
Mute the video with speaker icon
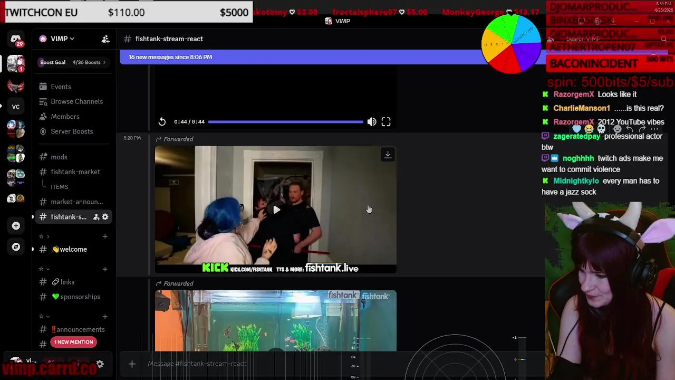pos(372,122)
